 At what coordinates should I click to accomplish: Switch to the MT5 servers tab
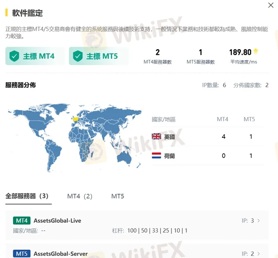118,196
